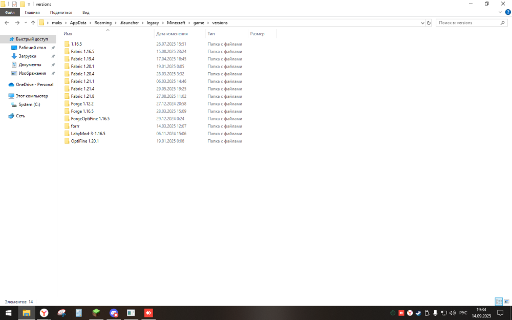Viewport: 512px width, 320px height.
Task: Open the Windows Start menu
Action: (9, 313)
